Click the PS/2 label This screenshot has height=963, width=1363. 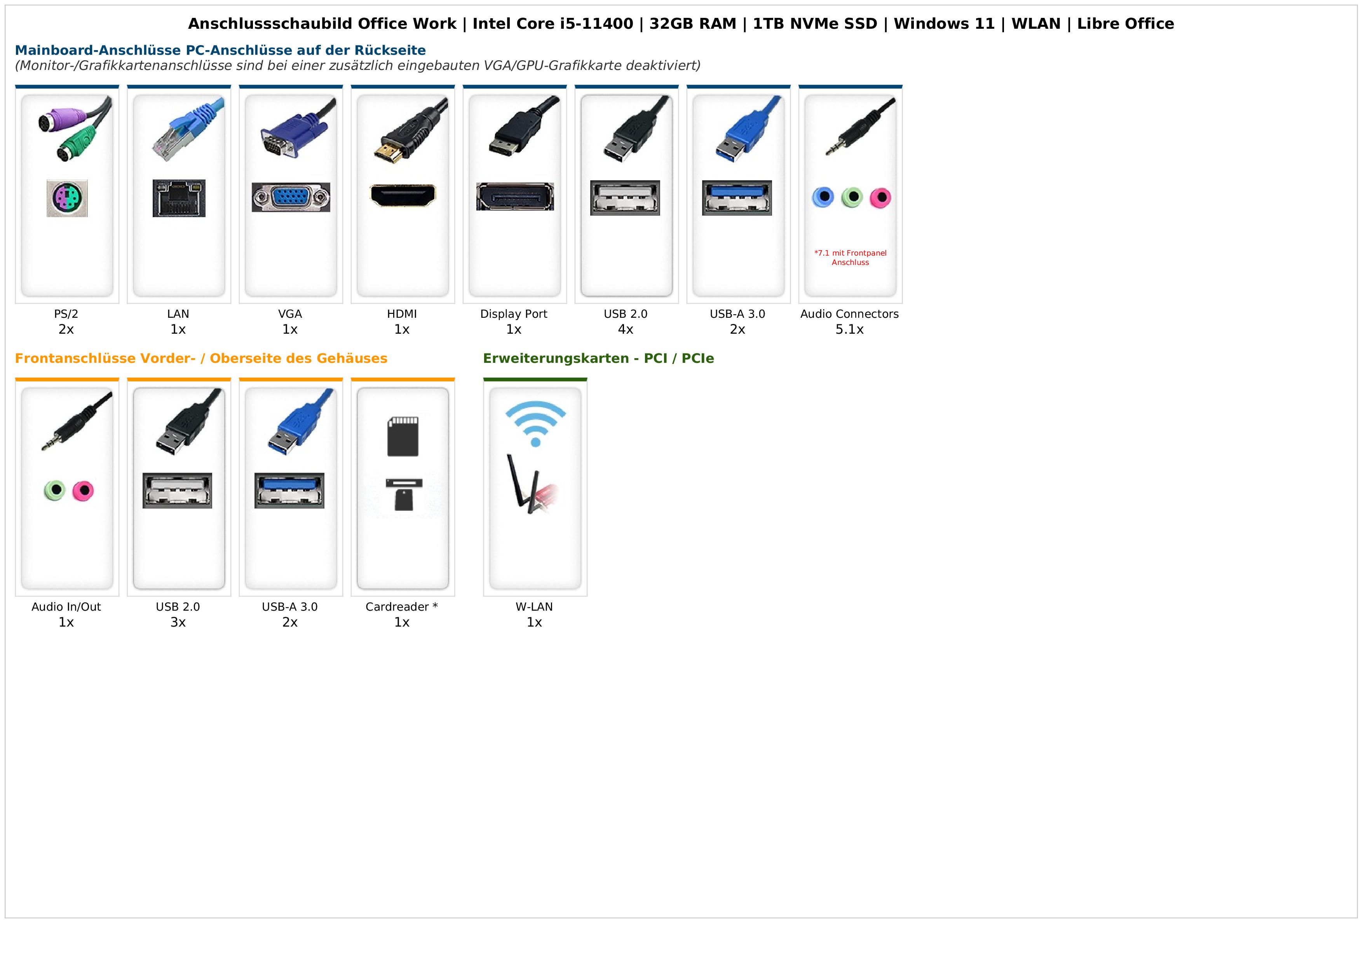(x=66, y=314)
